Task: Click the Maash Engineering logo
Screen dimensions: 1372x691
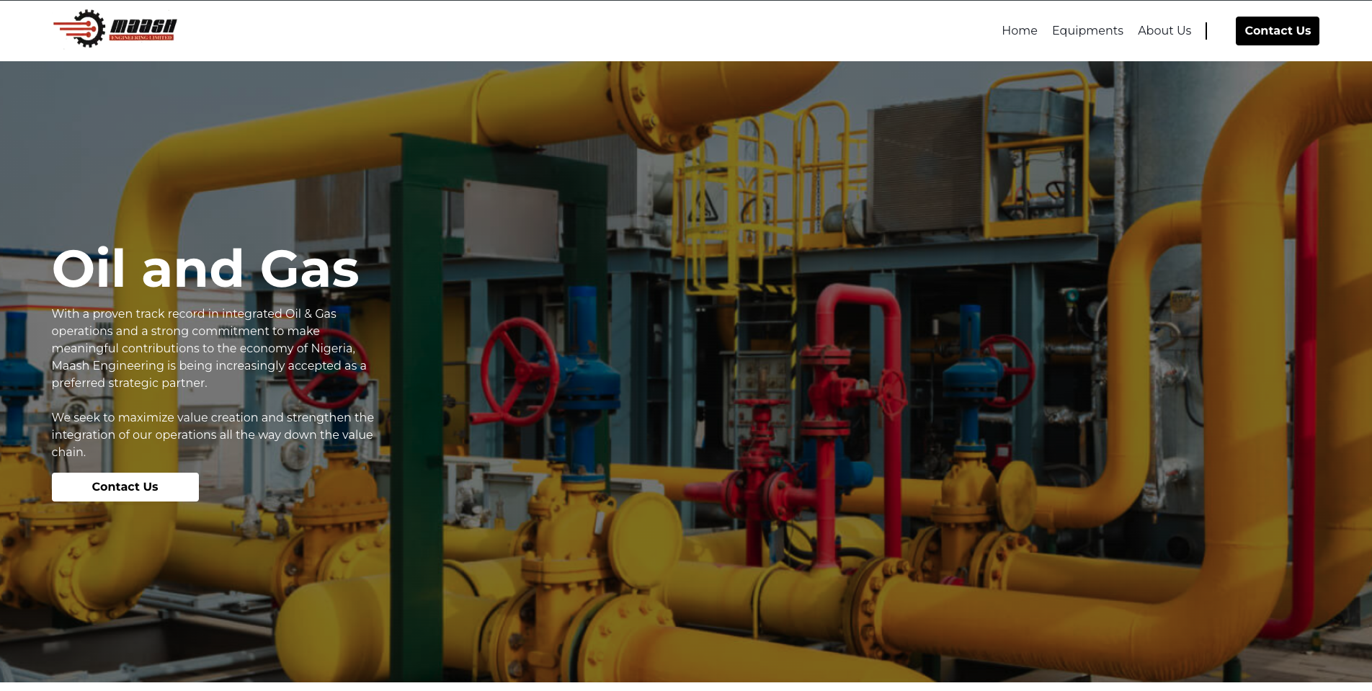Action: coord(115,30)
